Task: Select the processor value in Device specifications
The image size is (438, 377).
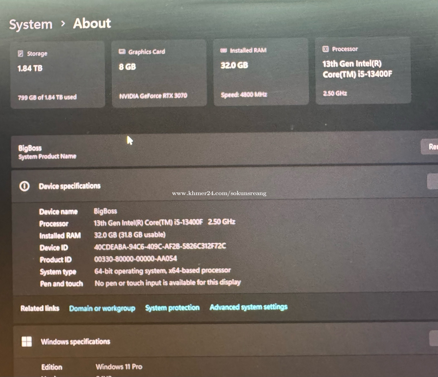Action: (165, 222)
